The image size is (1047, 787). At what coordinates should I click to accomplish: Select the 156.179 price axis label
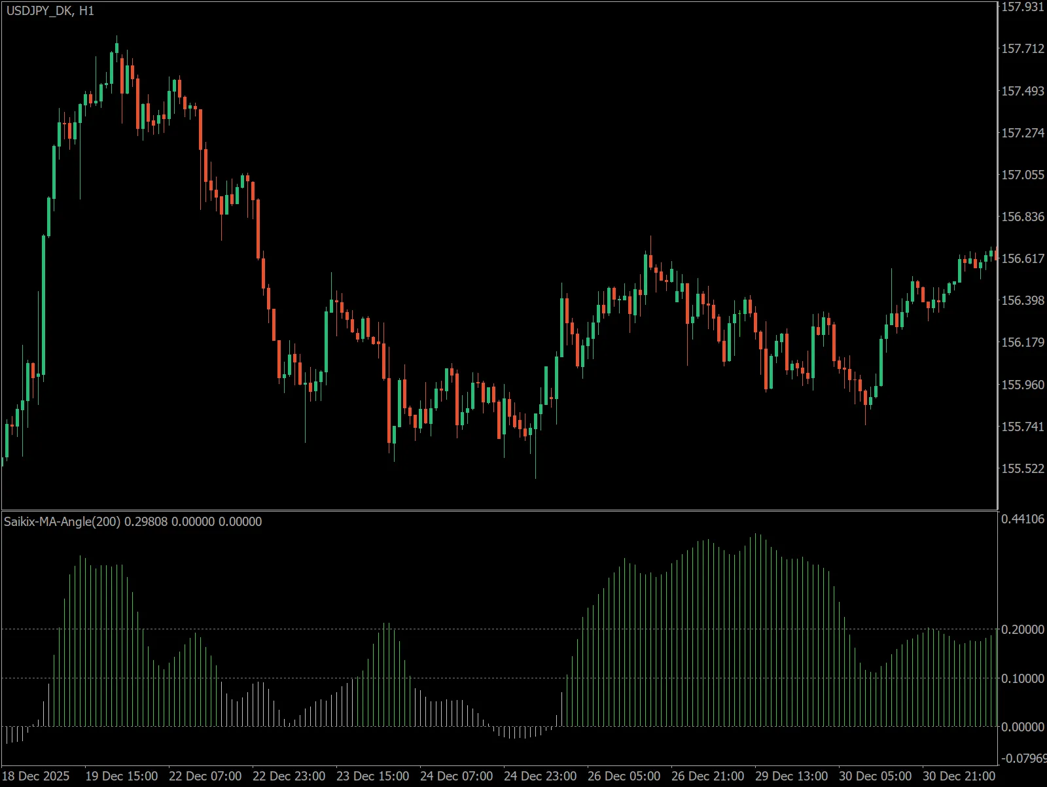[x=1023, y=342]
